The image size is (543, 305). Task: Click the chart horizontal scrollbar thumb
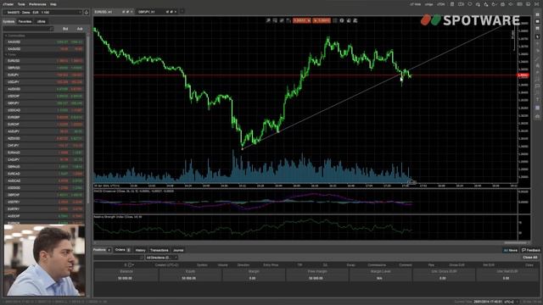tap(515, 243)
